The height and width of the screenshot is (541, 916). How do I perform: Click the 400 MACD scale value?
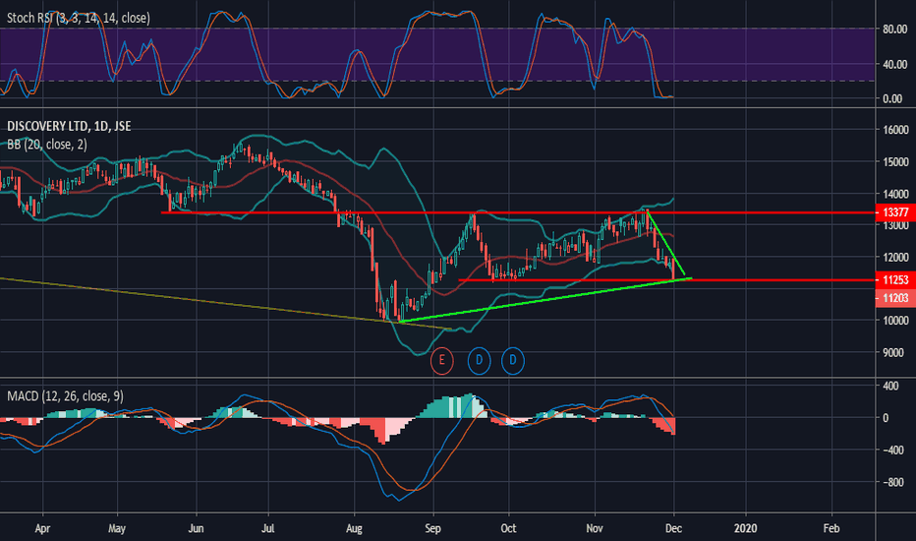(890, 386)
